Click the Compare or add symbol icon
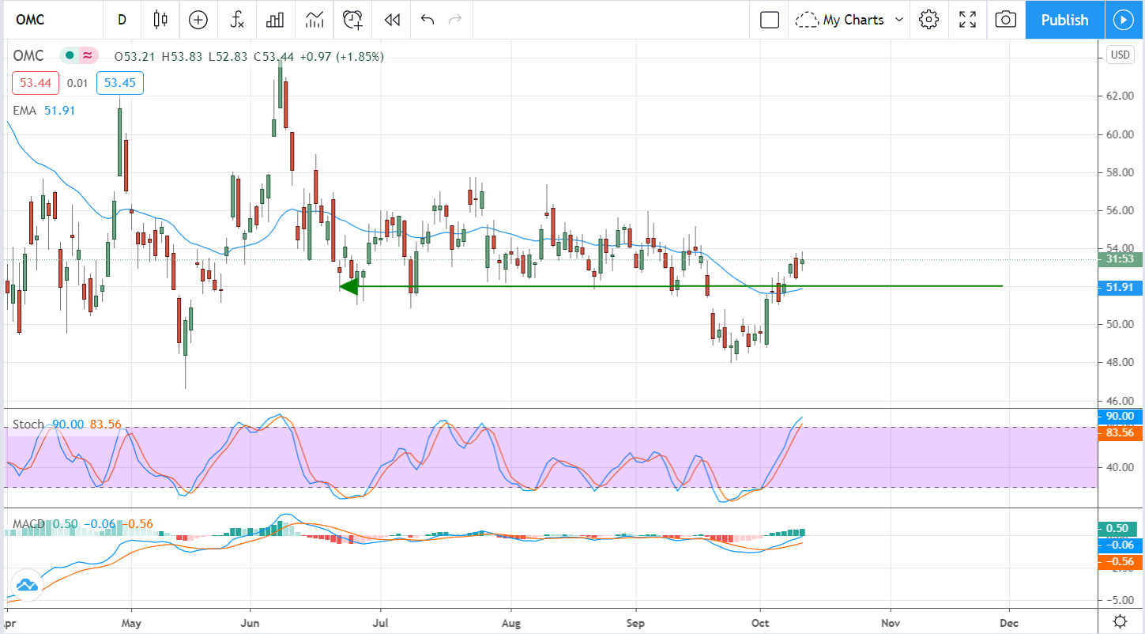Viewport: 1145px width, 634px height. (198, 20)
